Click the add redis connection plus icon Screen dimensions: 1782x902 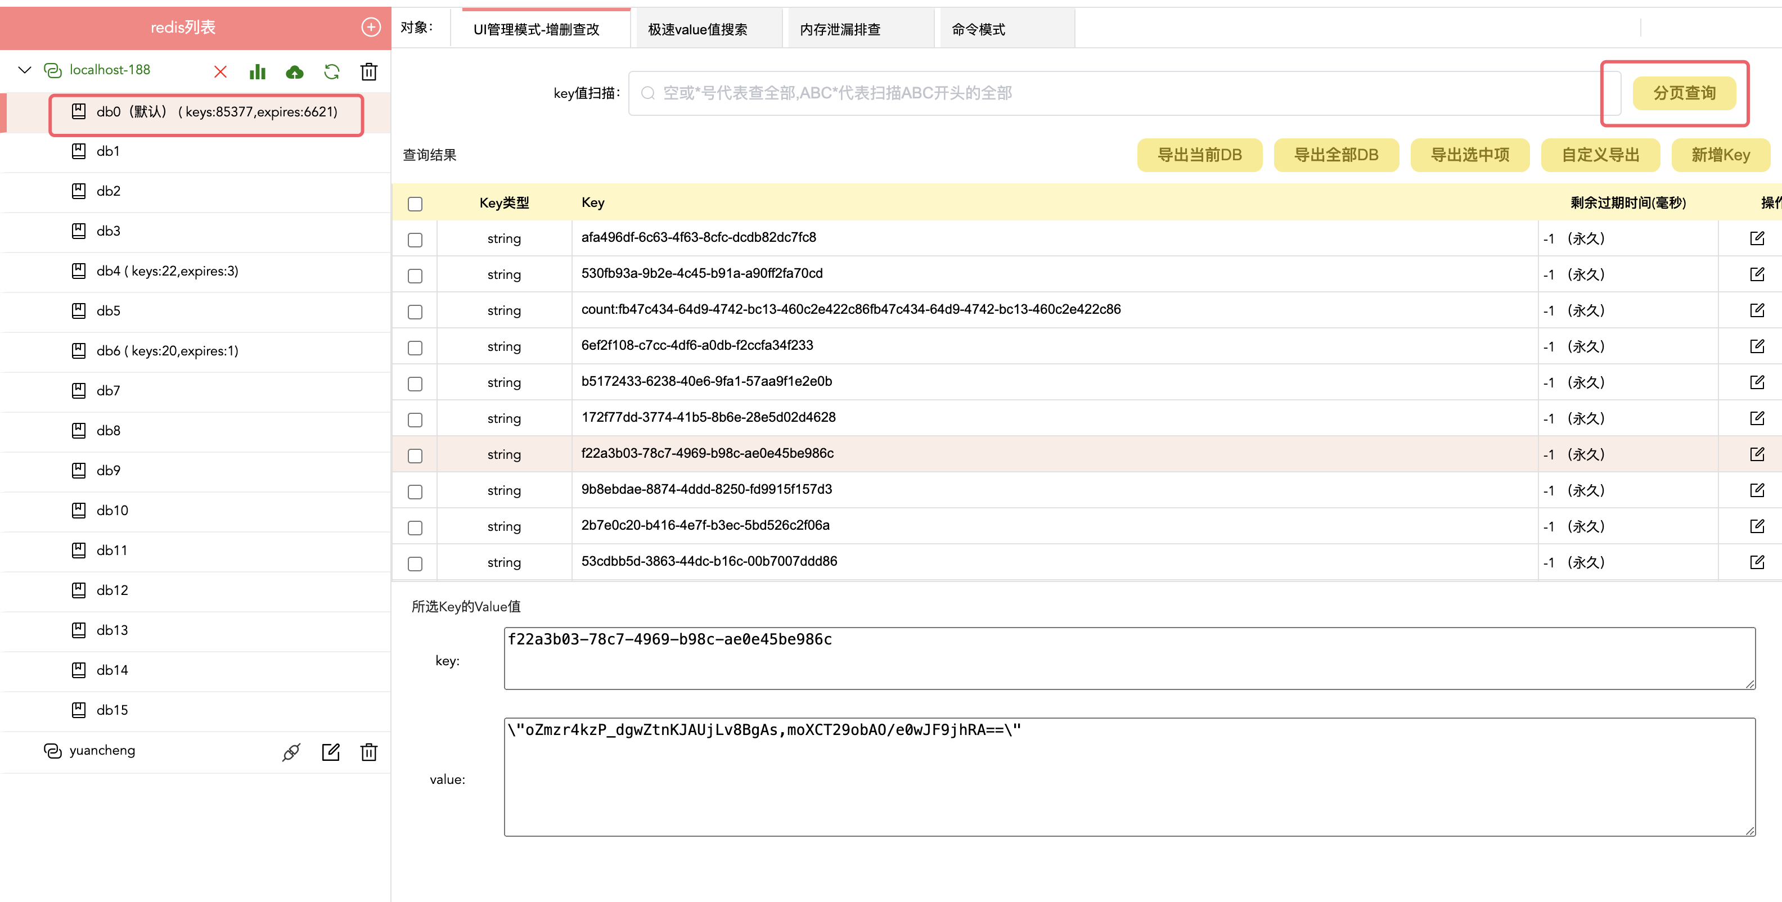(371, 27)
